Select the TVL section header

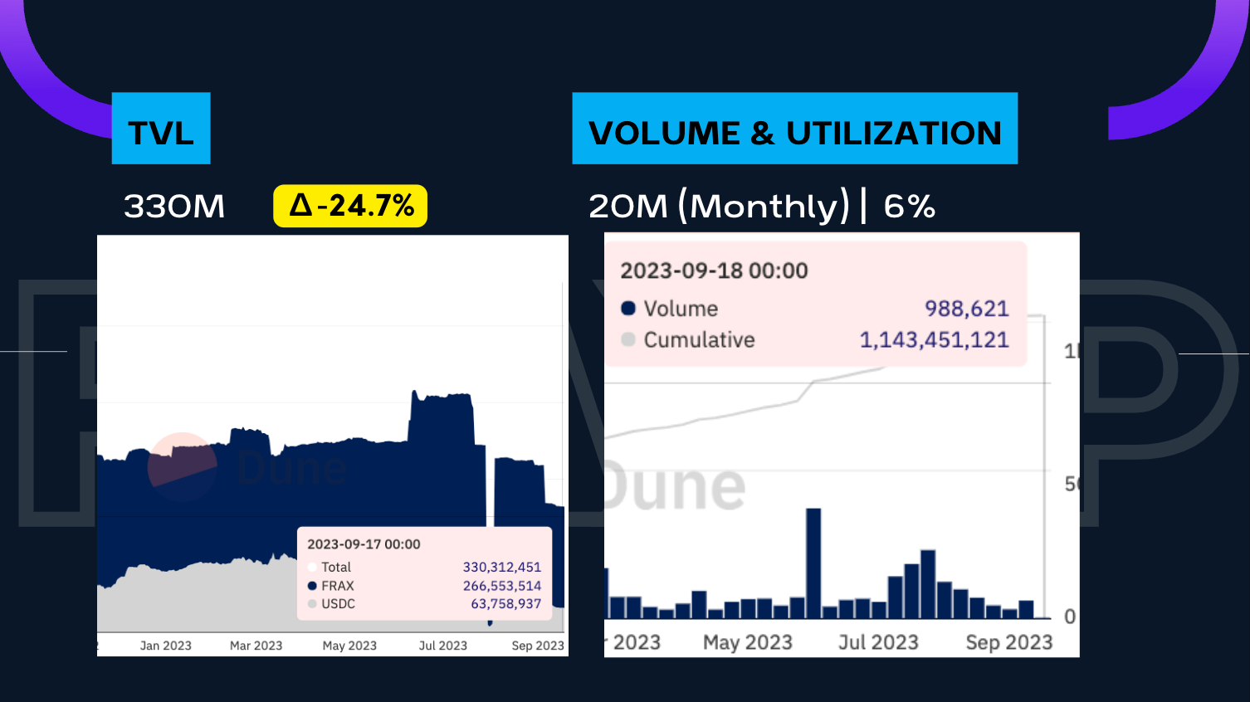click(161, 129)
